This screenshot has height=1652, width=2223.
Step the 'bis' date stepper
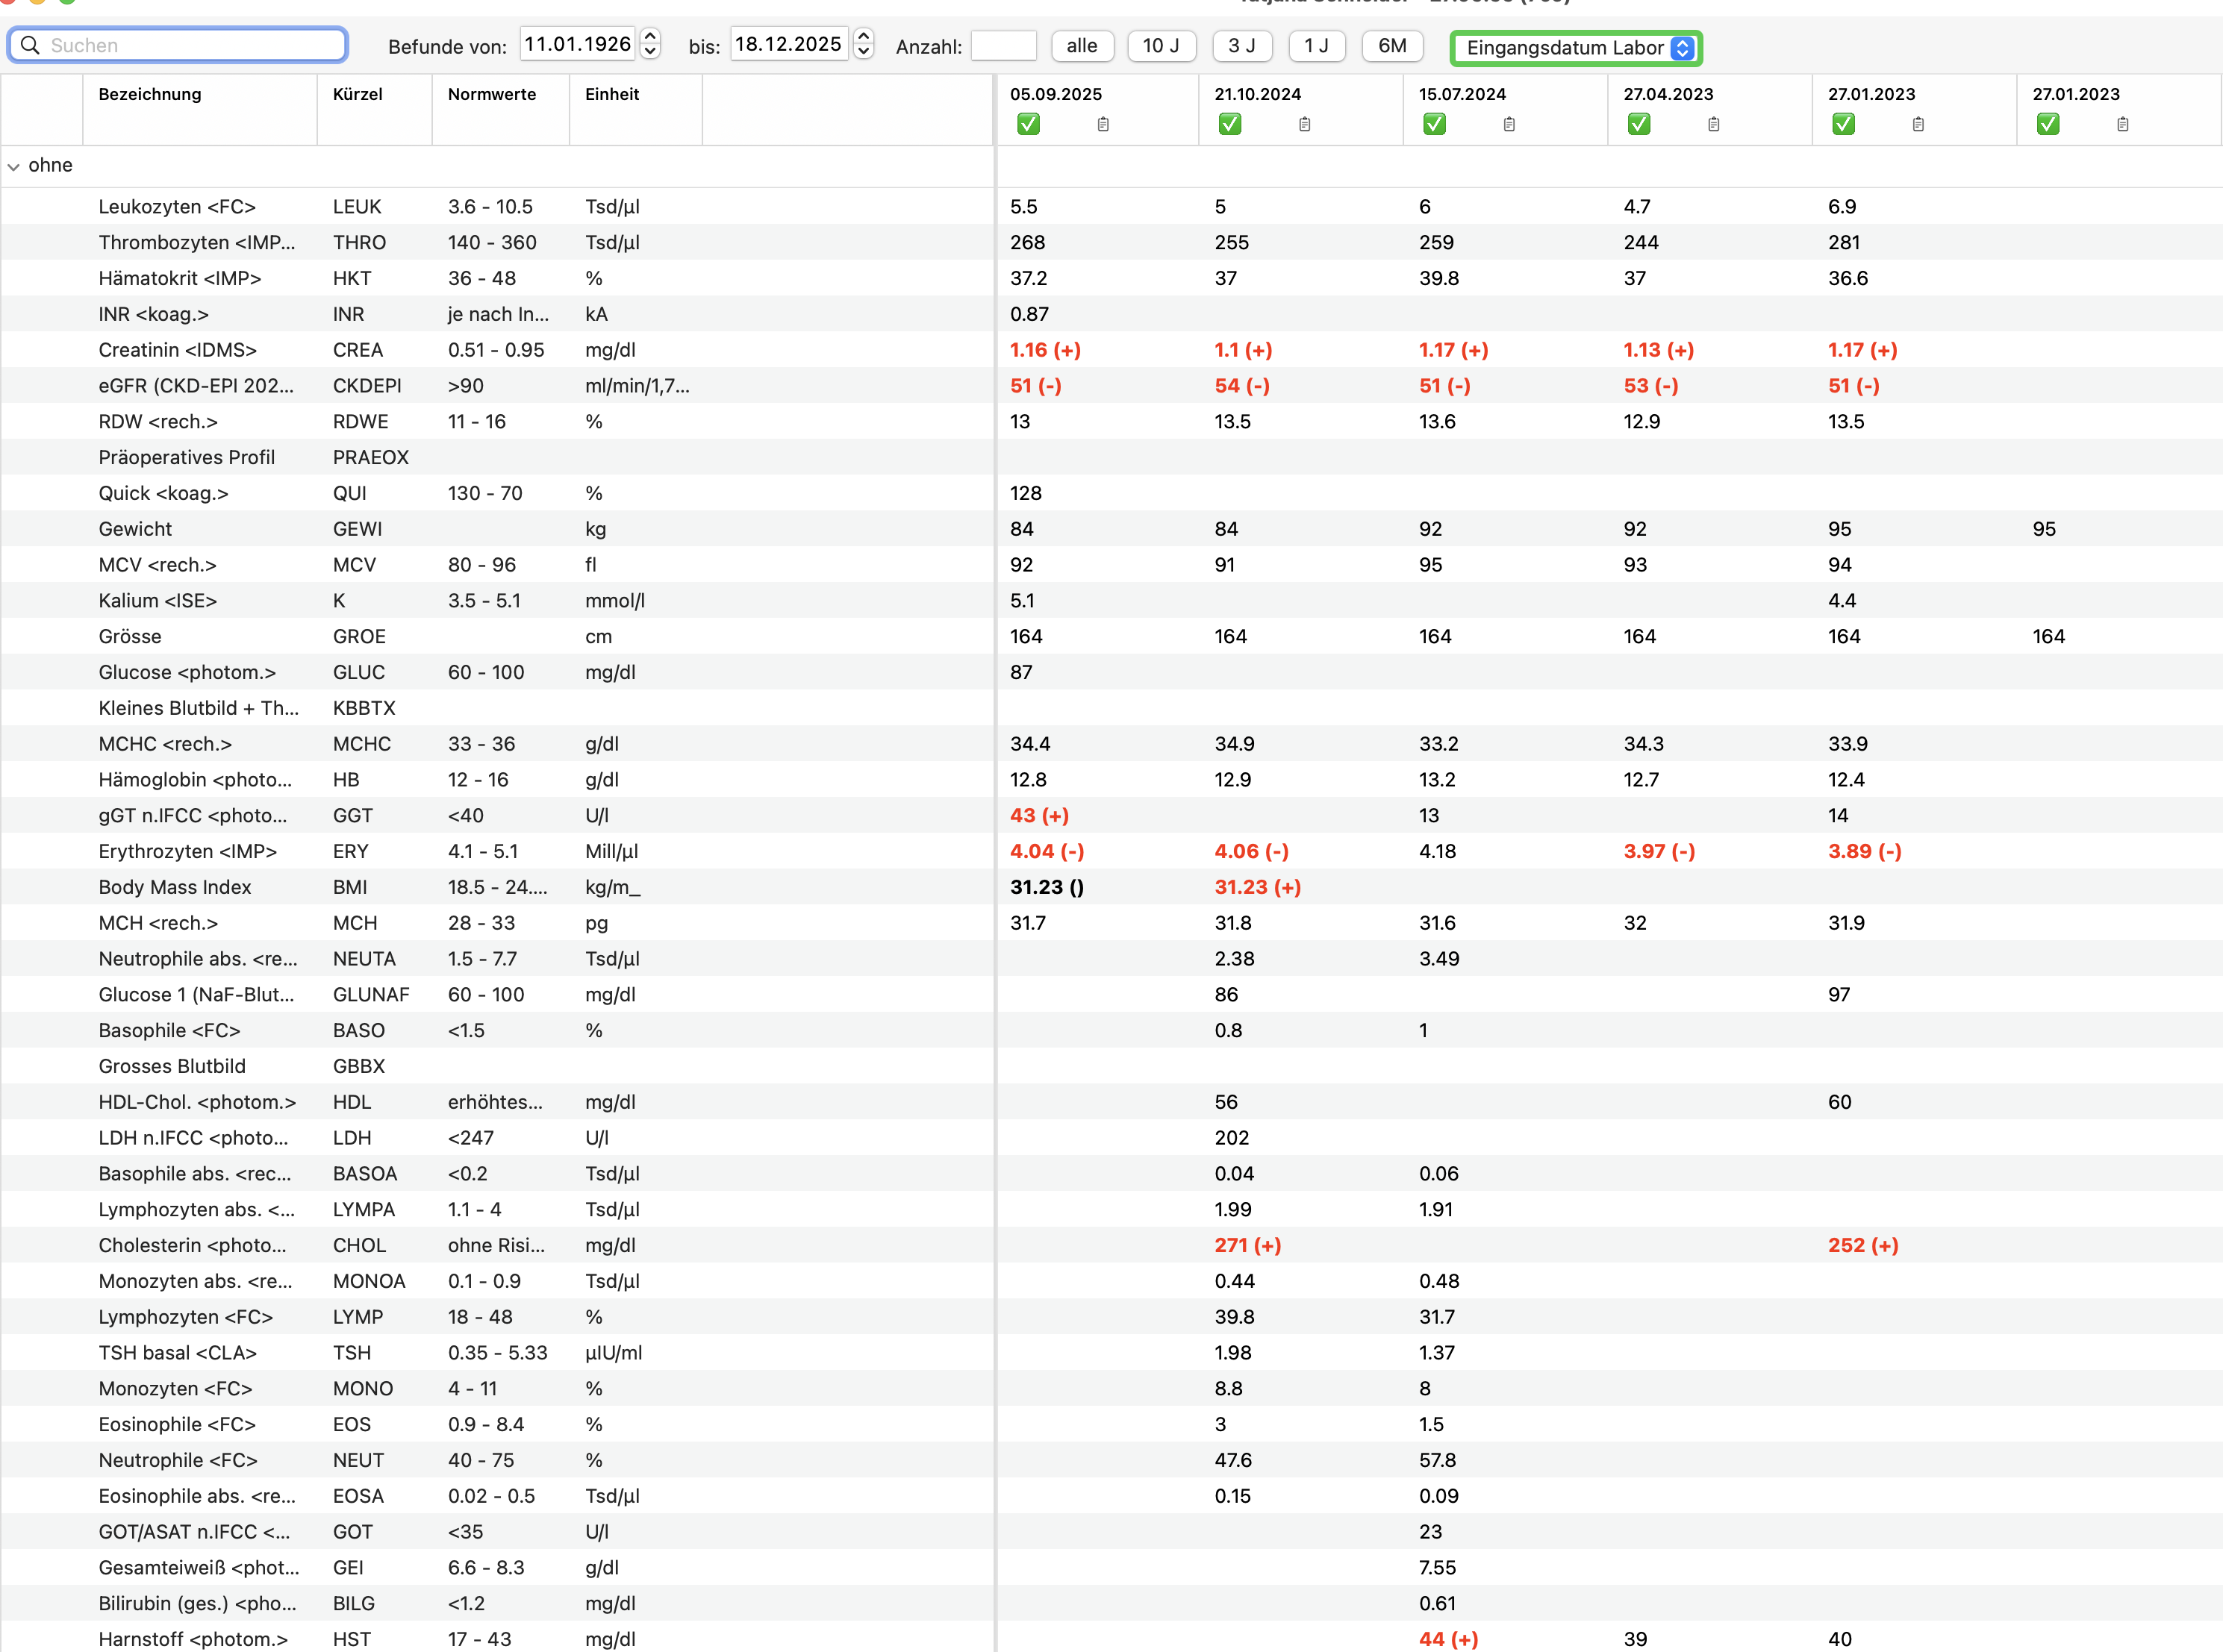(864, 44)
